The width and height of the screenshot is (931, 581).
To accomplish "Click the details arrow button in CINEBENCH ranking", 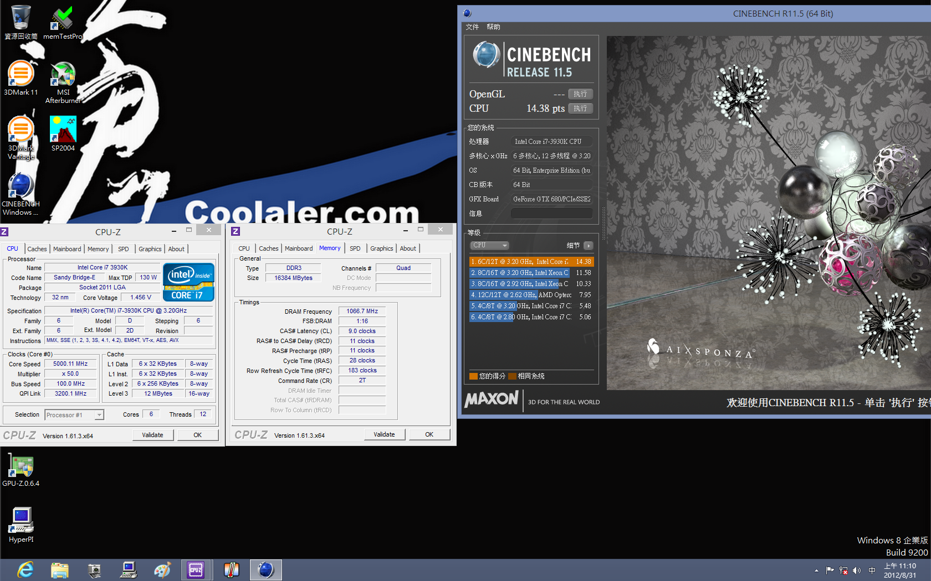I will click(x=589, y=245).
